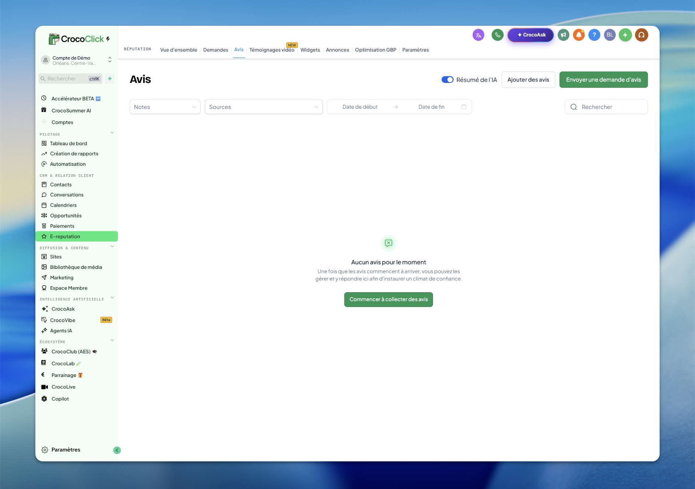Click the green lightning bolt icon
The width and height of the screenshot is (695, 489).
pyautogui.click(x=625, y=35)
